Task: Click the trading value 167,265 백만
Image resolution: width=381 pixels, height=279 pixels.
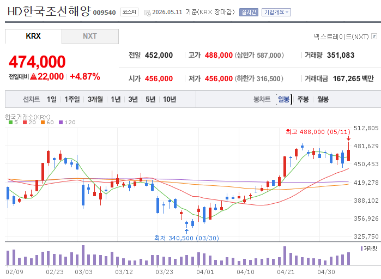Action: click(x=353, y=78)
